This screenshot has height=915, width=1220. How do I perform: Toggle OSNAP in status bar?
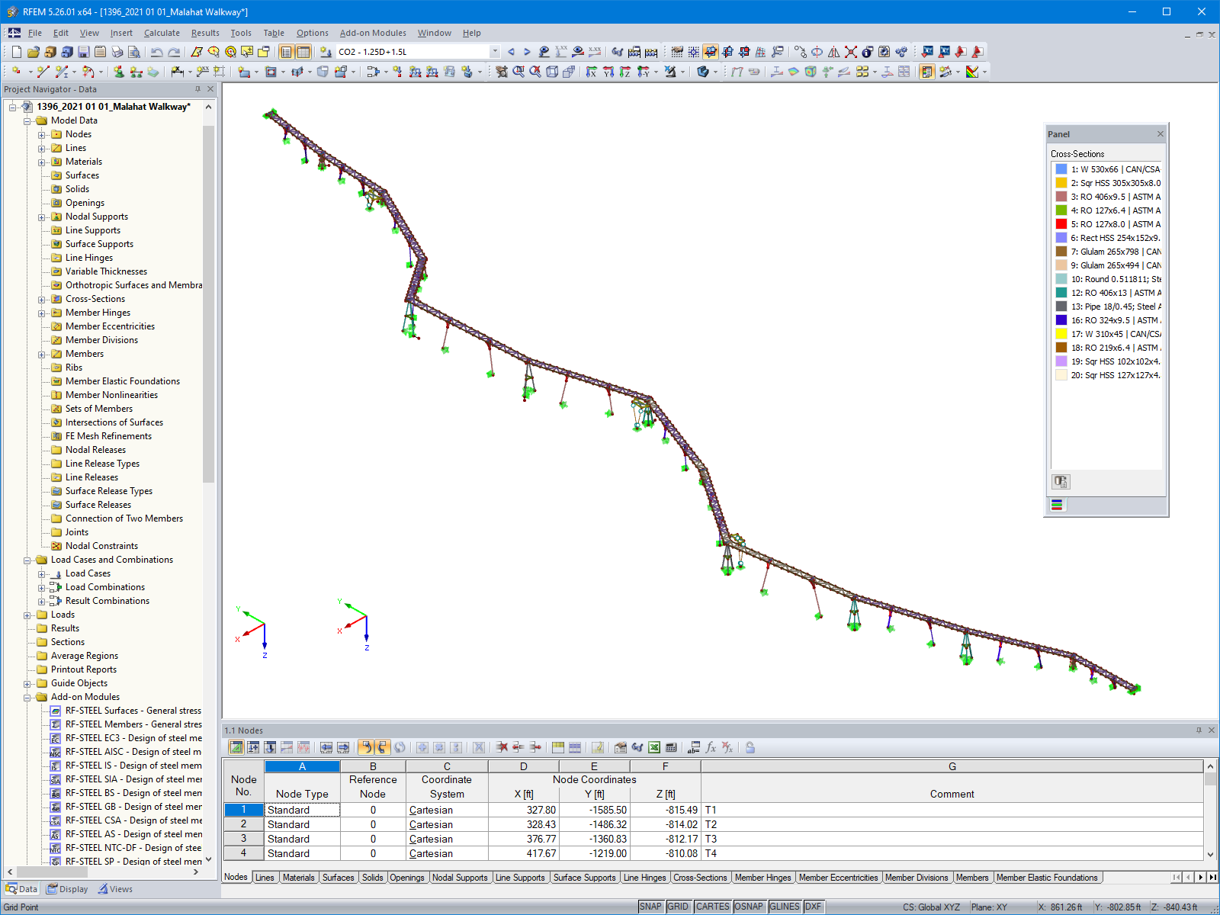749,907
